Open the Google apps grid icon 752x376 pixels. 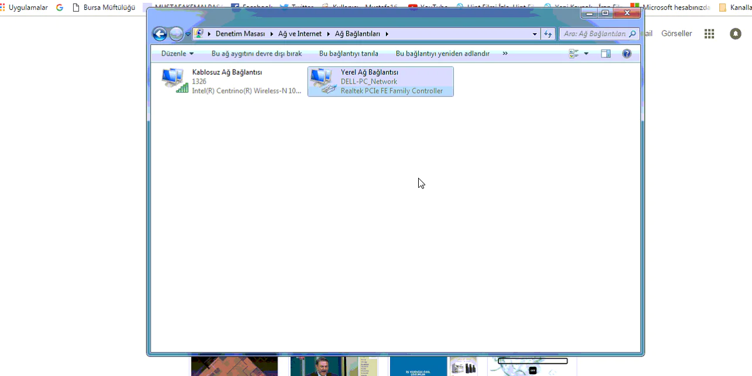[709, 34]
